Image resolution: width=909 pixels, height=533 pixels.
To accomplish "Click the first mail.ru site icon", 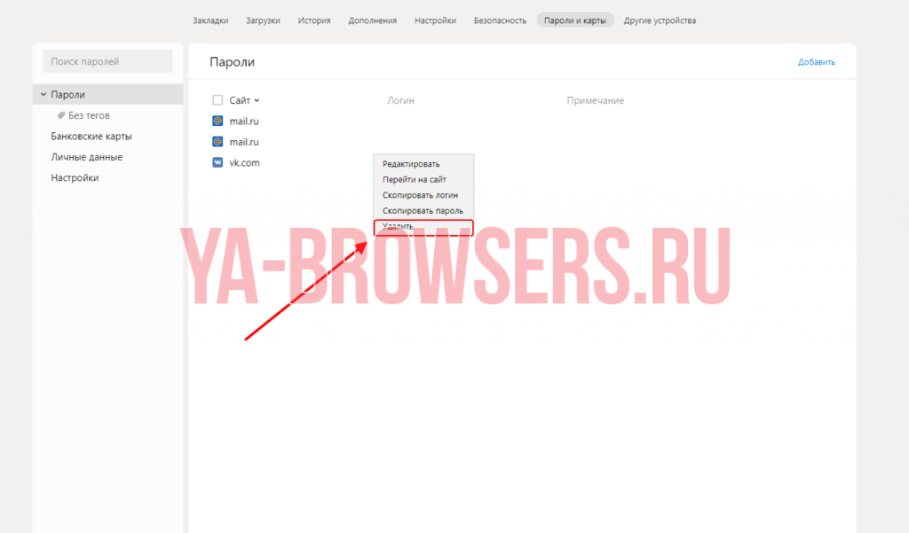I will pyautogui.click(x=217, y=121).
